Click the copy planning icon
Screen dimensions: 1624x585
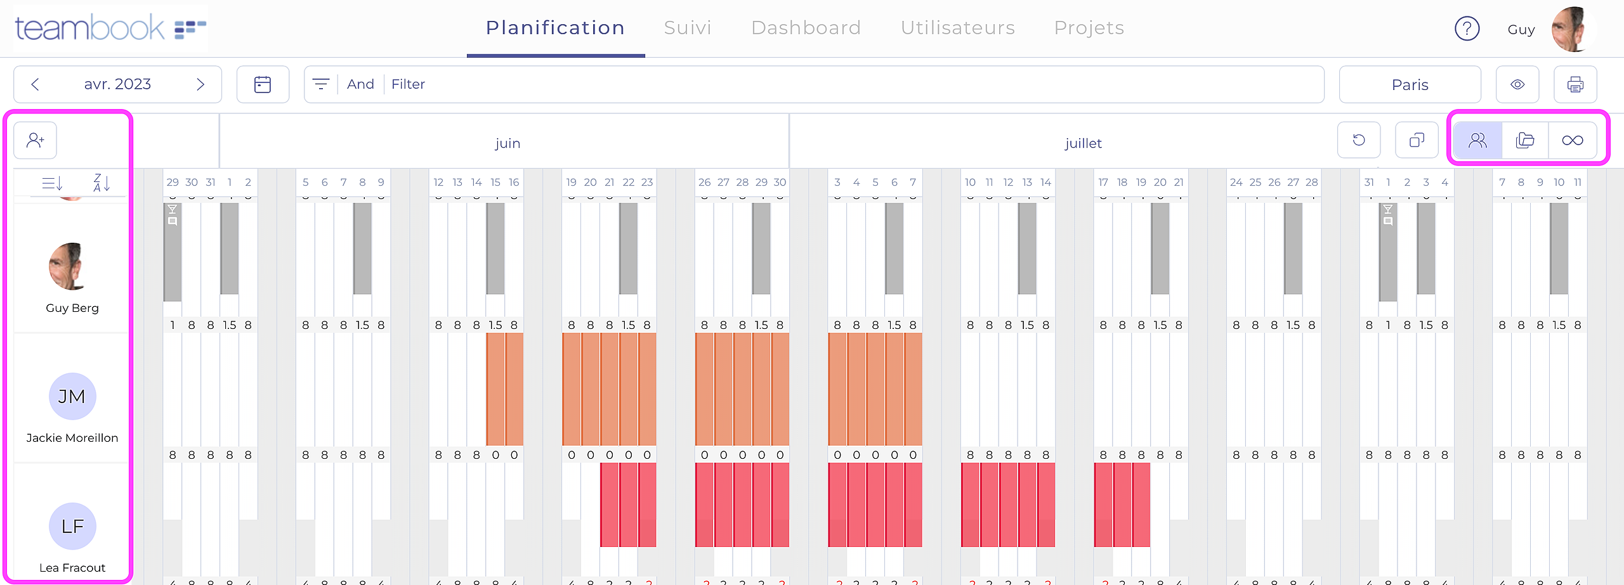pyautogui.click(x=1417, y=140)
